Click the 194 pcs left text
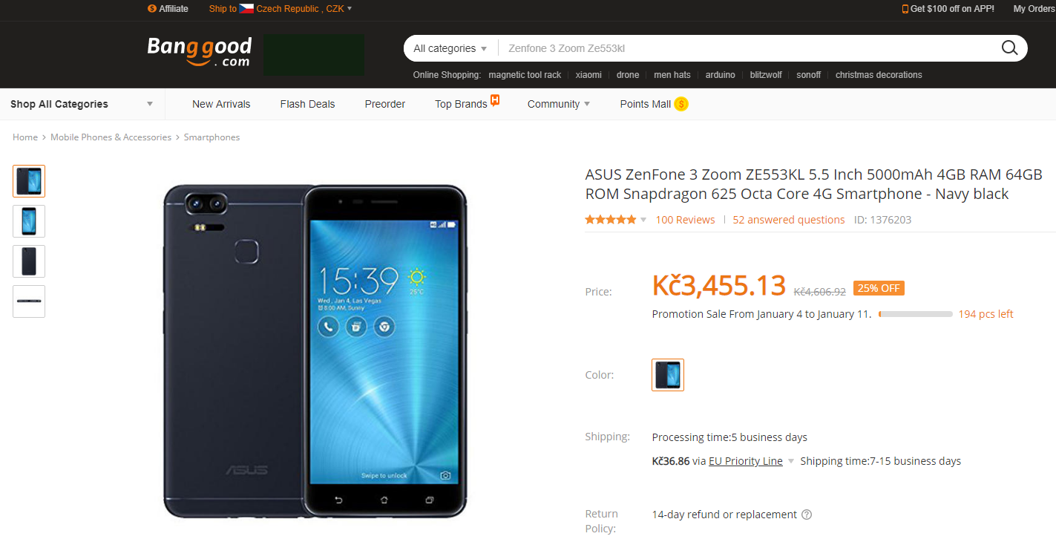The height and width of the screenshot is (542, 1056). pos(986,314)
